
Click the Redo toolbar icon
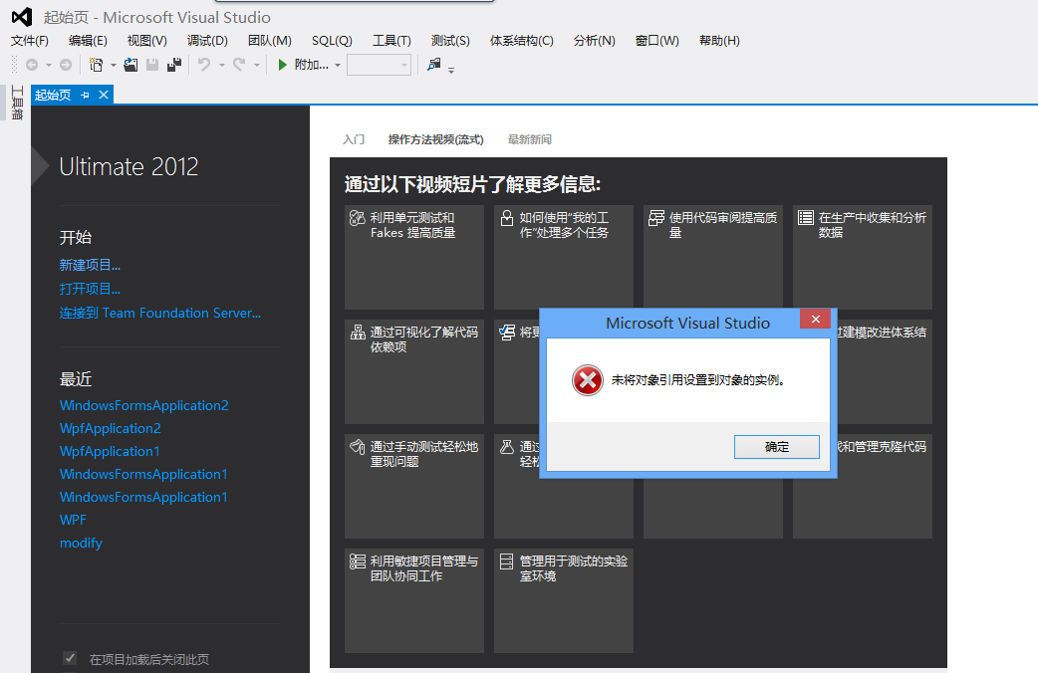[239, 65]
